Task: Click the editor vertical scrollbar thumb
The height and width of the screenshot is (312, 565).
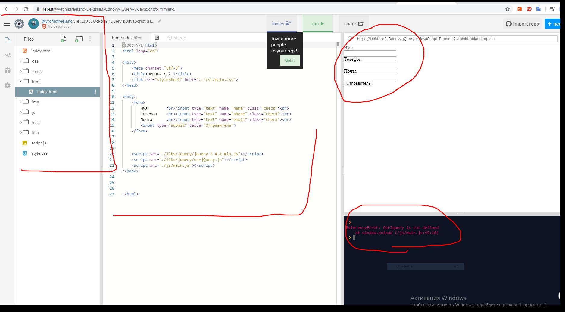Action: [337, 44]
